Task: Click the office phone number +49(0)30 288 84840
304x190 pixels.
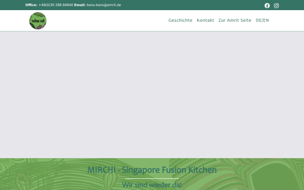Action: (x=56, y=5)
